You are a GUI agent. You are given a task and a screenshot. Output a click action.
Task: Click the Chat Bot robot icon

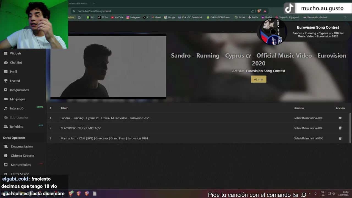point(5,62)
